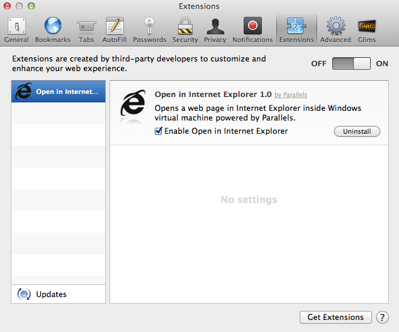399x332 pixels.
Task: Open the Privacy preferences pane
Action: (x=215, y=30)
